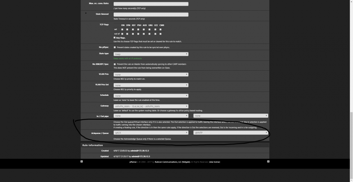This screenshot has width=353, height=182.
Task: Click the VLAN Prio Set label
Action: click(102, 84)
